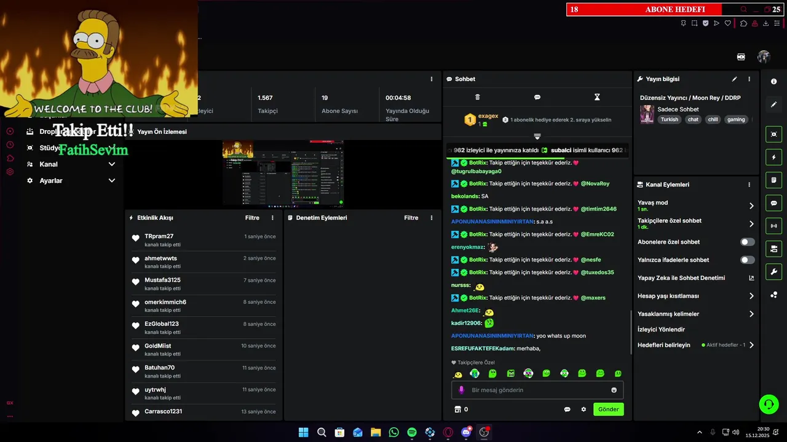
Task: Expand the Kanal sidebar section
Action: [x=112, y=165]
